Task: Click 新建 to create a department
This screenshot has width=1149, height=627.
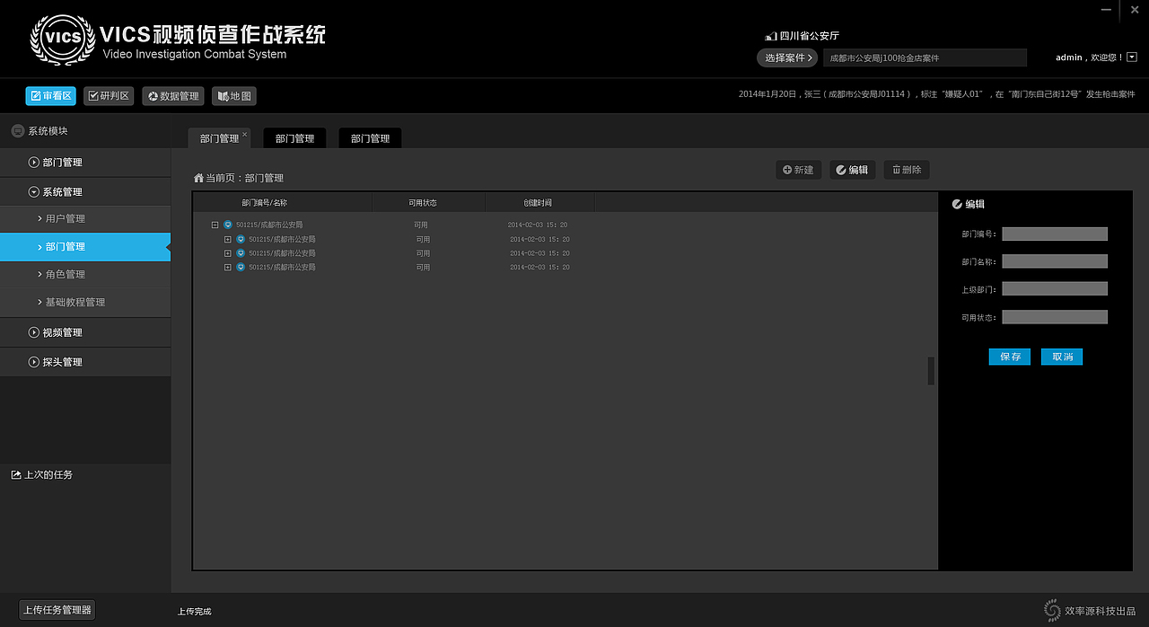Action: coord(799,170)
